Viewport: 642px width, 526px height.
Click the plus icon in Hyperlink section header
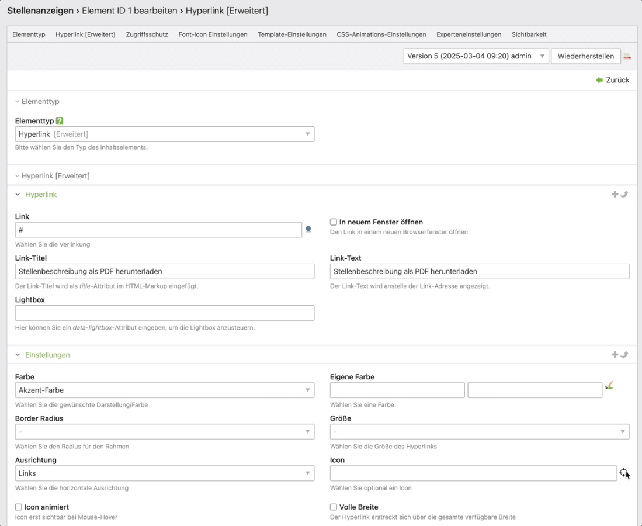tap(615, 194)
